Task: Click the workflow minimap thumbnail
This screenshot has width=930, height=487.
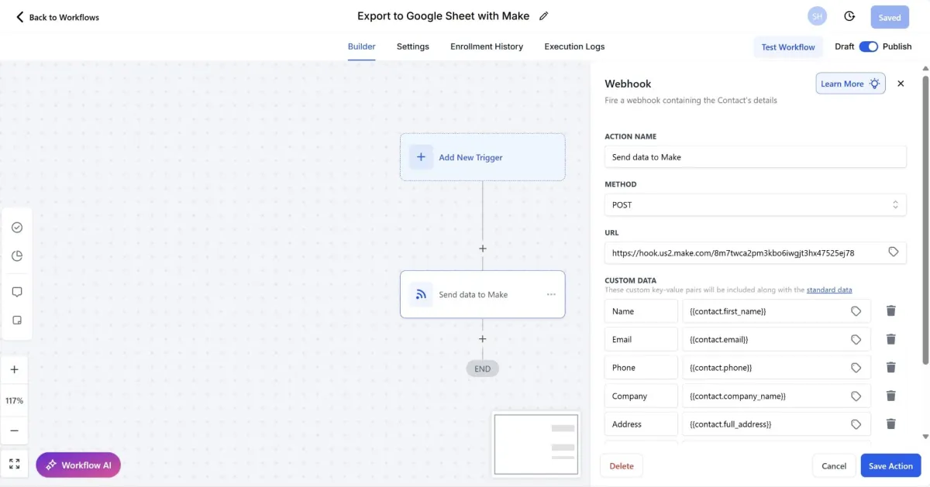Action: (536, 443)
